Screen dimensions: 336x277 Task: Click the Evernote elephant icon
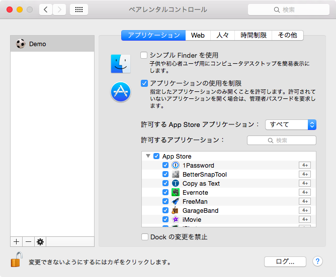[175, 192]
